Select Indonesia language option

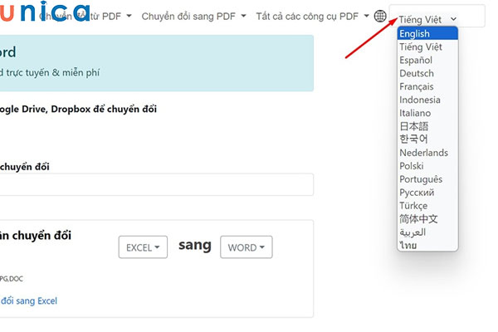pyautogui.click(x=427, y=100)
